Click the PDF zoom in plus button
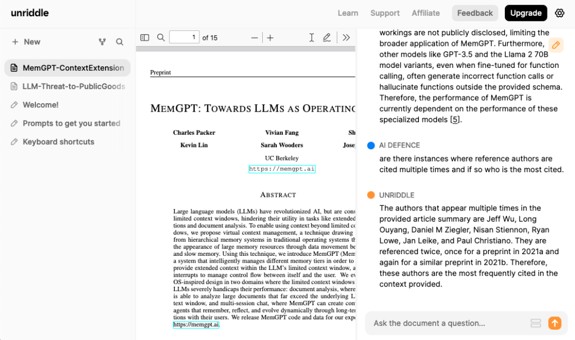Image resolution: width=575 pixels, height=340 pixels. (270, 38)
